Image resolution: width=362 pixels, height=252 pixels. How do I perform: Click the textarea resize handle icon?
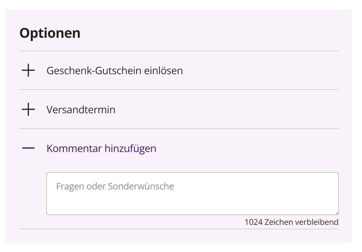point(337,212)
